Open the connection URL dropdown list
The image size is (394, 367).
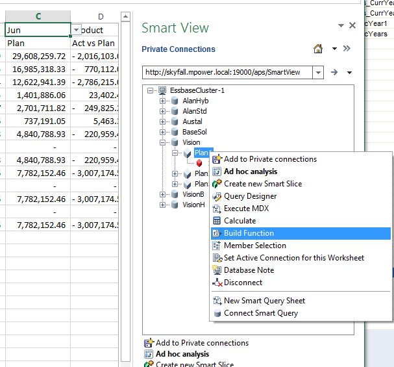(318, 72)
